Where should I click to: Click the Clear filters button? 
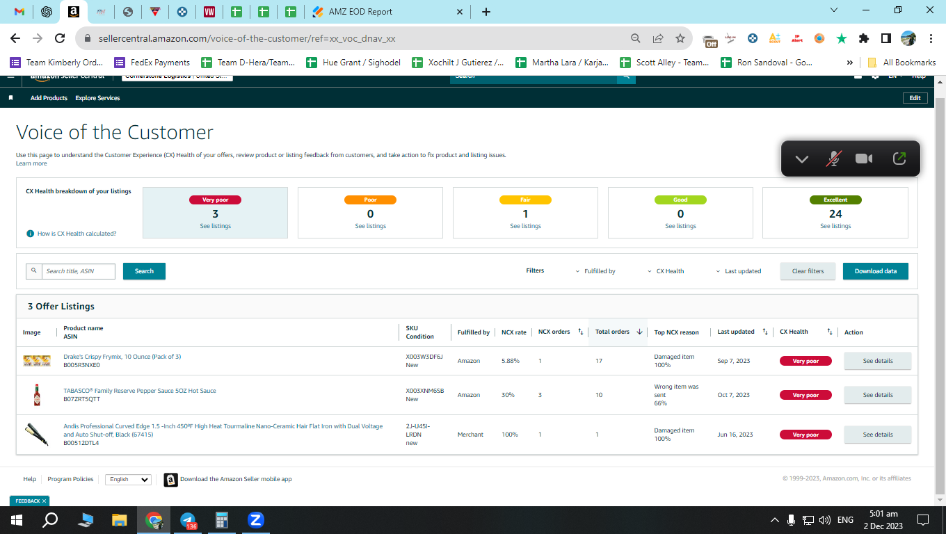coord(808,271)
